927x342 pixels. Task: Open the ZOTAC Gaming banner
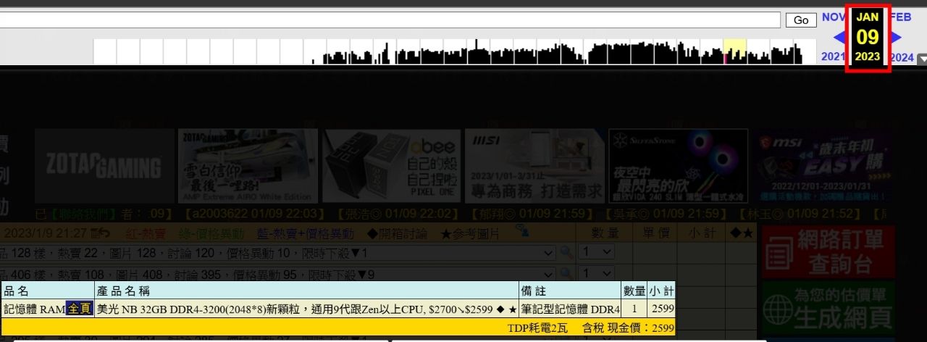click(104, 166)
